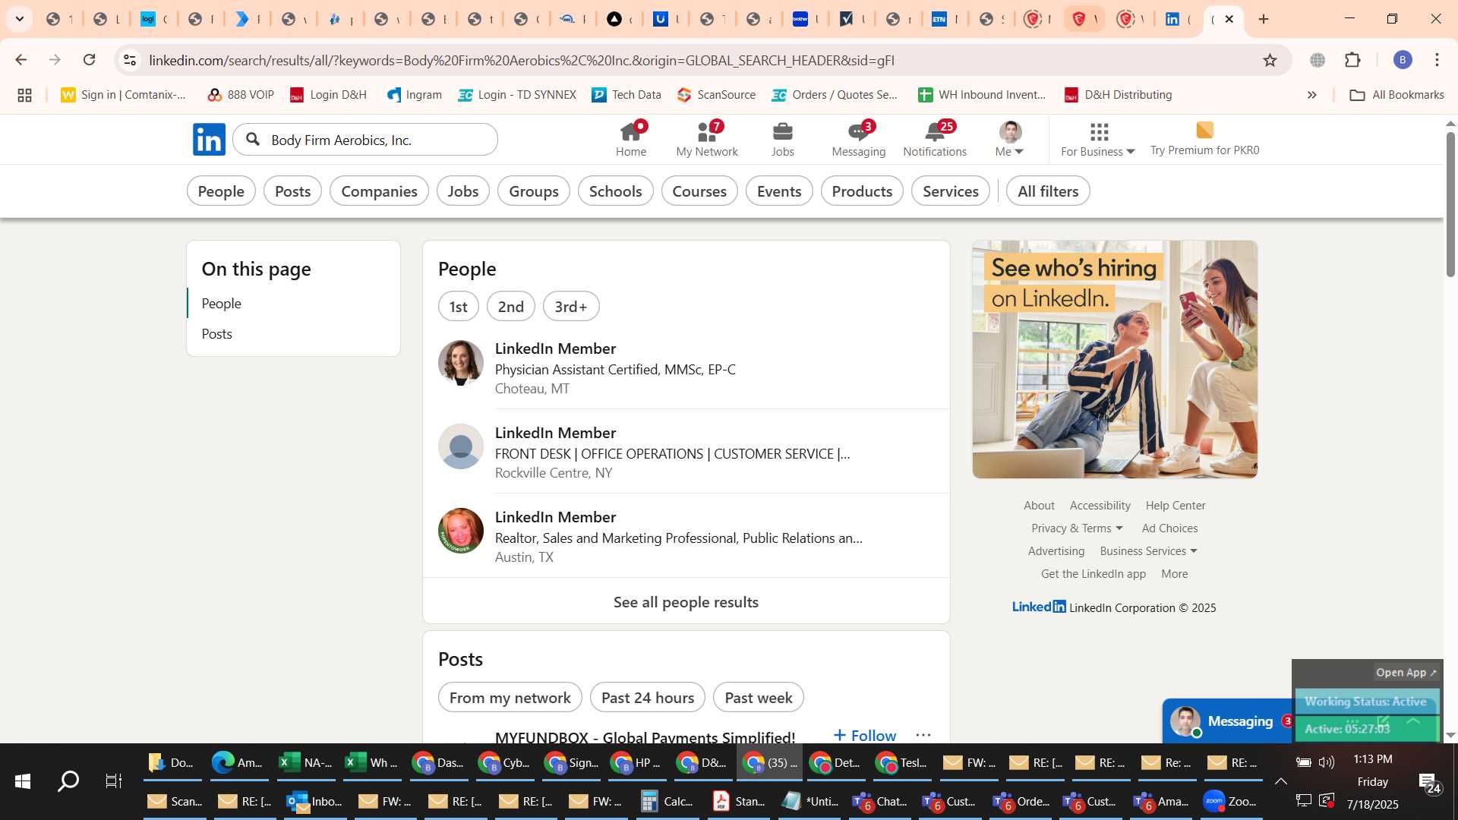Screen dimensions: 1458x820
Task: Open Help Center footer link
Action: pyautogui.click(x=1175, y=506)
